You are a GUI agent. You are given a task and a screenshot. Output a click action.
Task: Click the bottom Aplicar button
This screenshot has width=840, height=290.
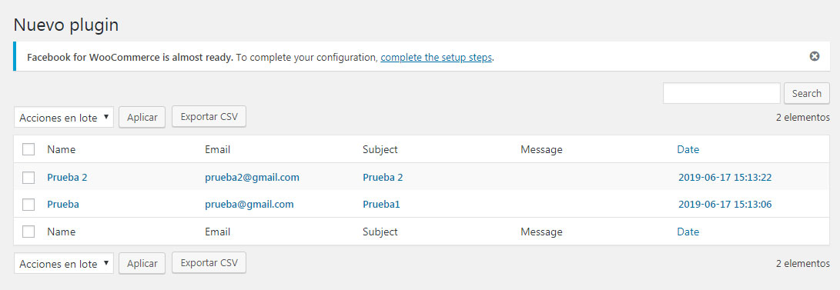(x=142, y=263)
